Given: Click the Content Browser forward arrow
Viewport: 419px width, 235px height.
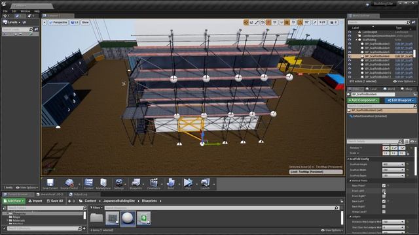Looking at the screenshot, I should pyautogui.click(x=74, y=201).
